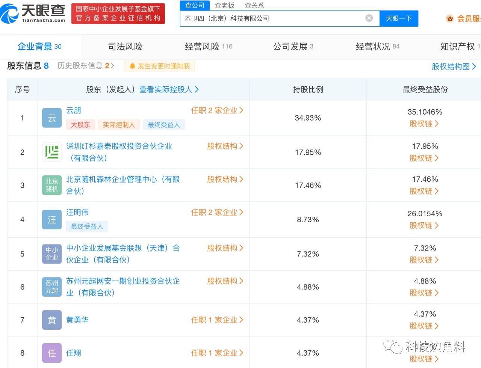Select the 查公司 search tab

click(195, 5)
